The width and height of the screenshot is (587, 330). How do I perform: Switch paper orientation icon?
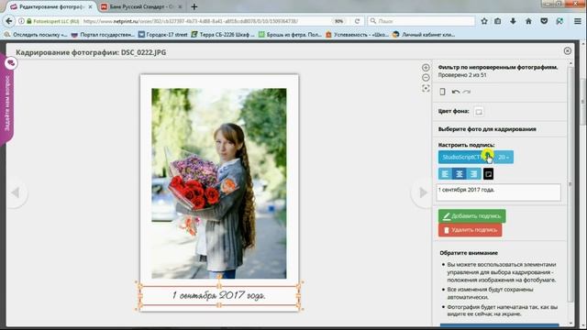pyautogui.click(x=442, y=92)
